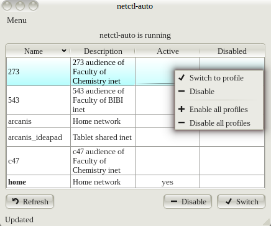Screen dimensions: 271x226
Task: Select the arcanis_ideapad profile row
Action: [135, 137]
